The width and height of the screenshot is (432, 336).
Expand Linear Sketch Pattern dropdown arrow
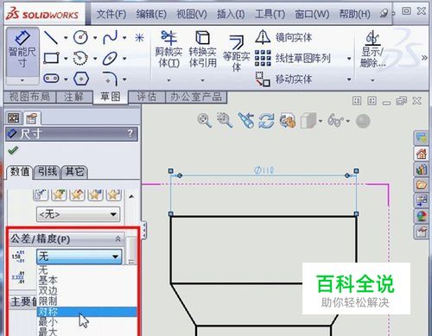pyautogui.click(x=349, y=59)
